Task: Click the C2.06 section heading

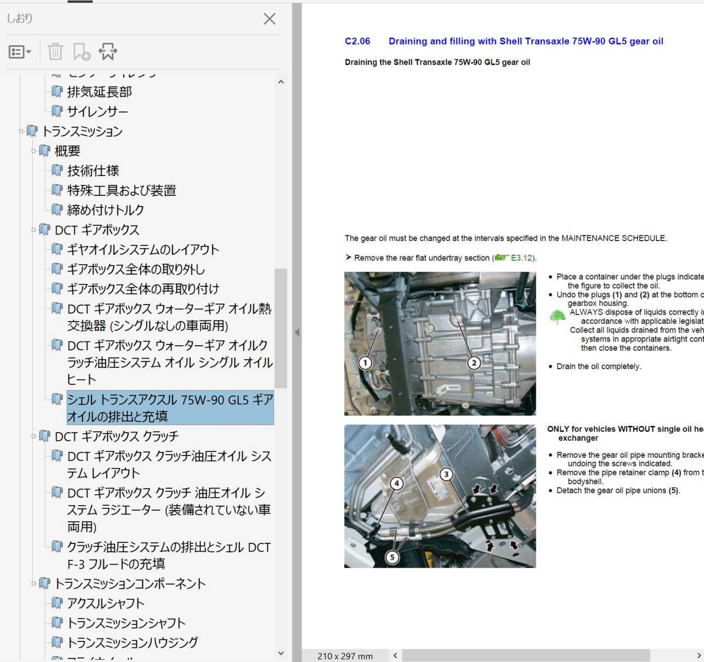Action: click(x=504, y=41)
